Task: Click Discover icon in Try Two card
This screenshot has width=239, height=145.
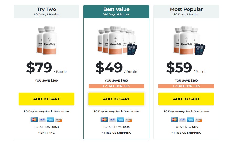Action: coord(58,120)
